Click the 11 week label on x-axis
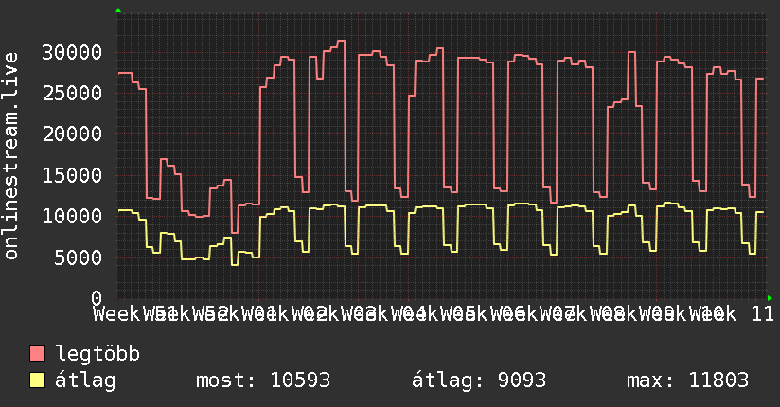Viewport: 780px width, 407px height. tap(763, 314)
